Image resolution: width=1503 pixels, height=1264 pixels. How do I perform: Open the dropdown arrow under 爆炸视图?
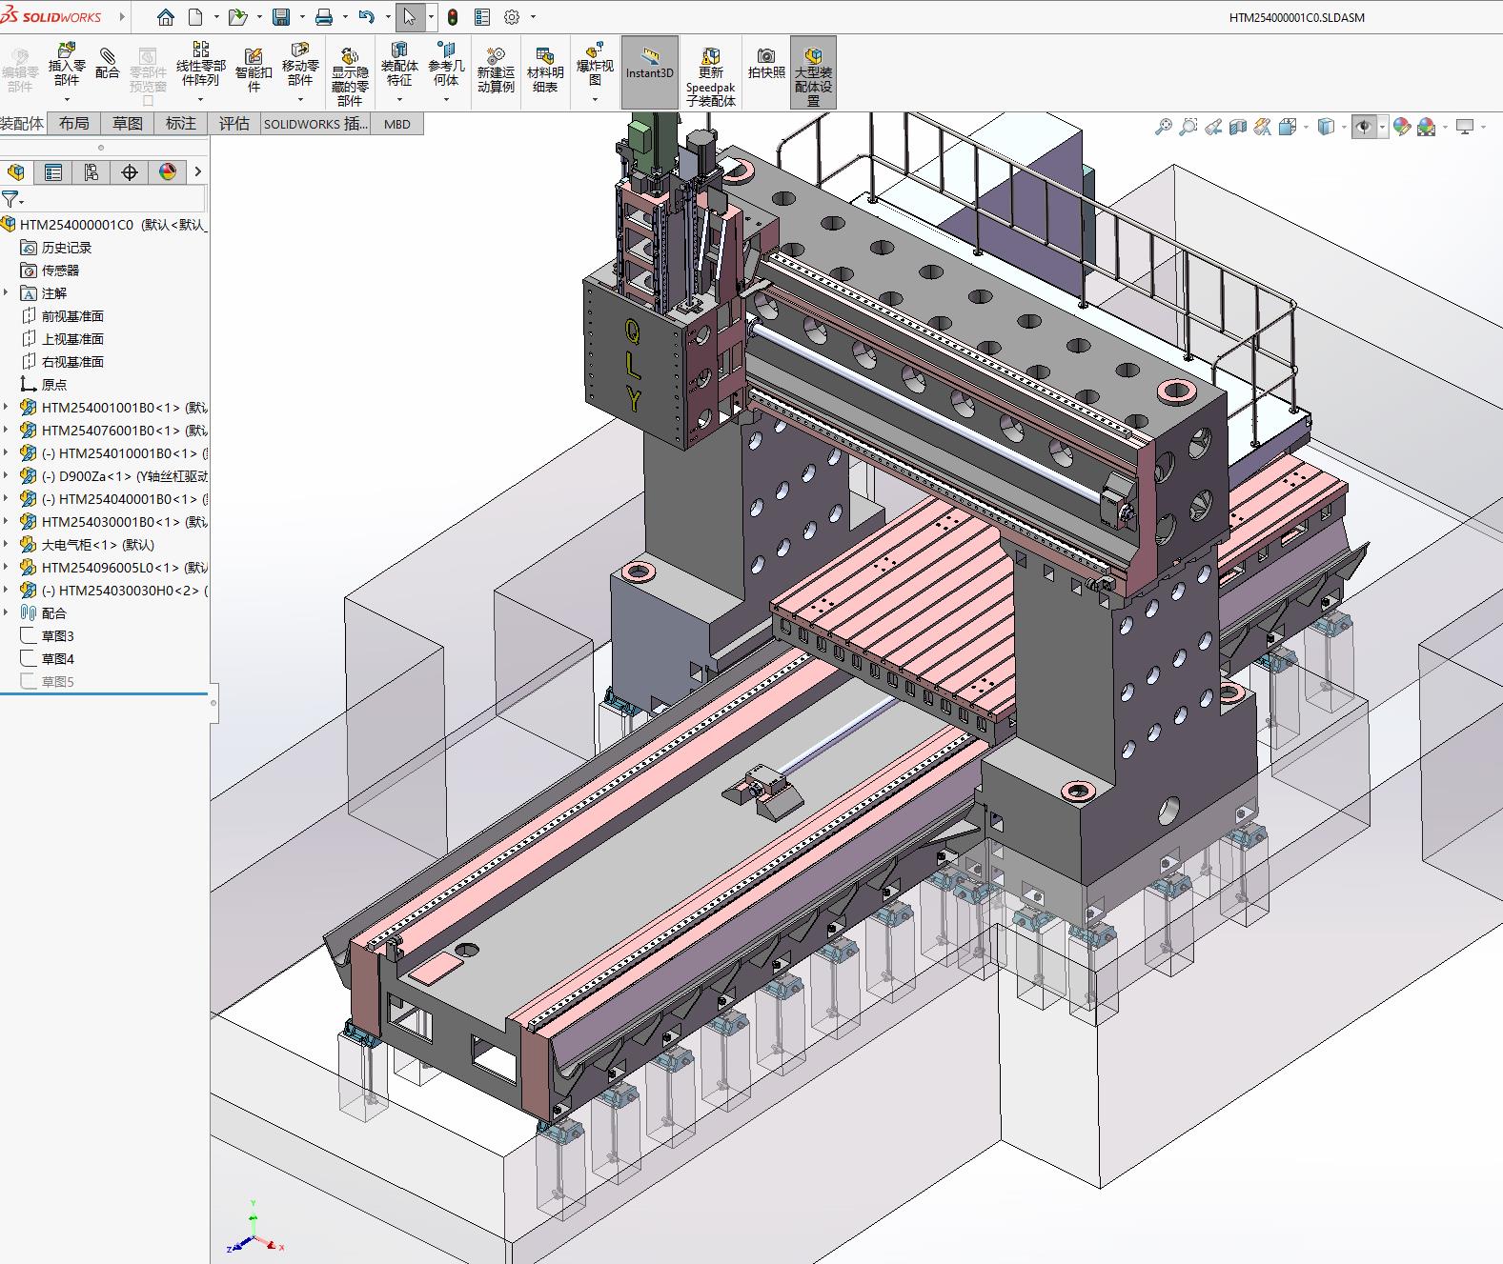pyautogui.click(x=595, y=100)
